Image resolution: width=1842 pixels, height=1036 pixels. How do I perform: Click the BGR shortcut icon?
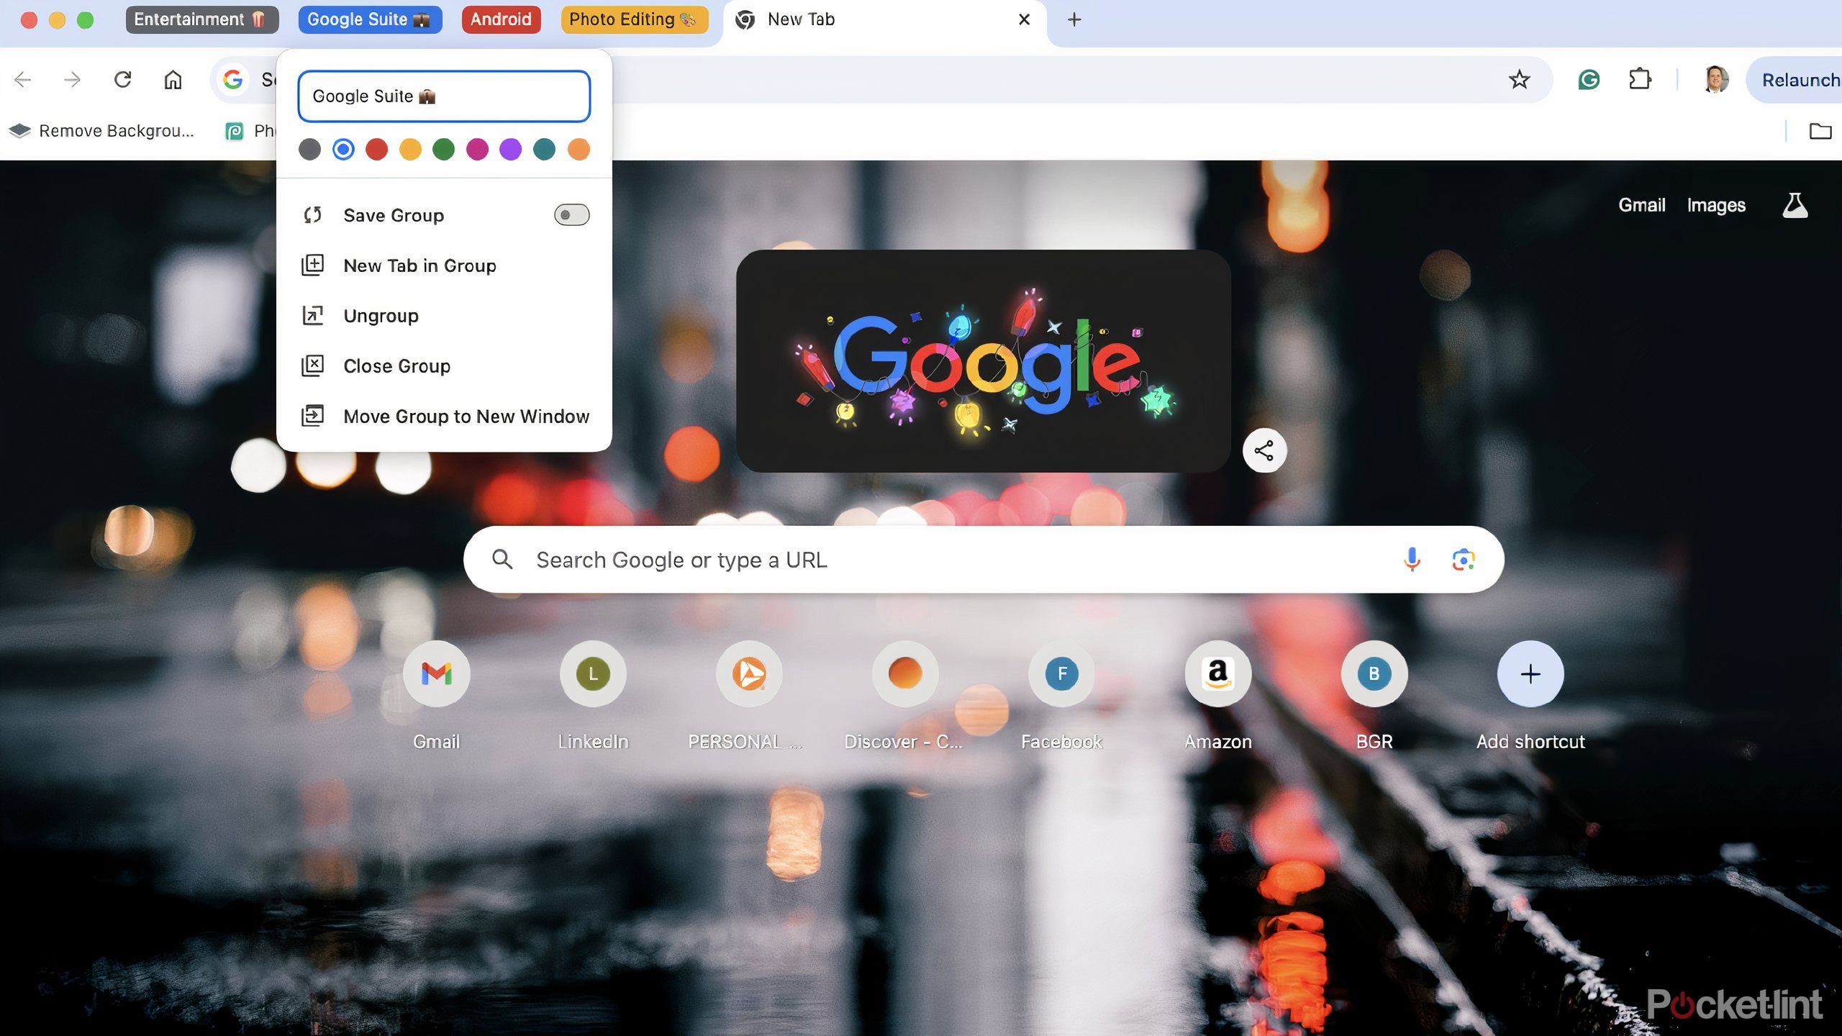pyautogui.click(x=1374, y=673)
